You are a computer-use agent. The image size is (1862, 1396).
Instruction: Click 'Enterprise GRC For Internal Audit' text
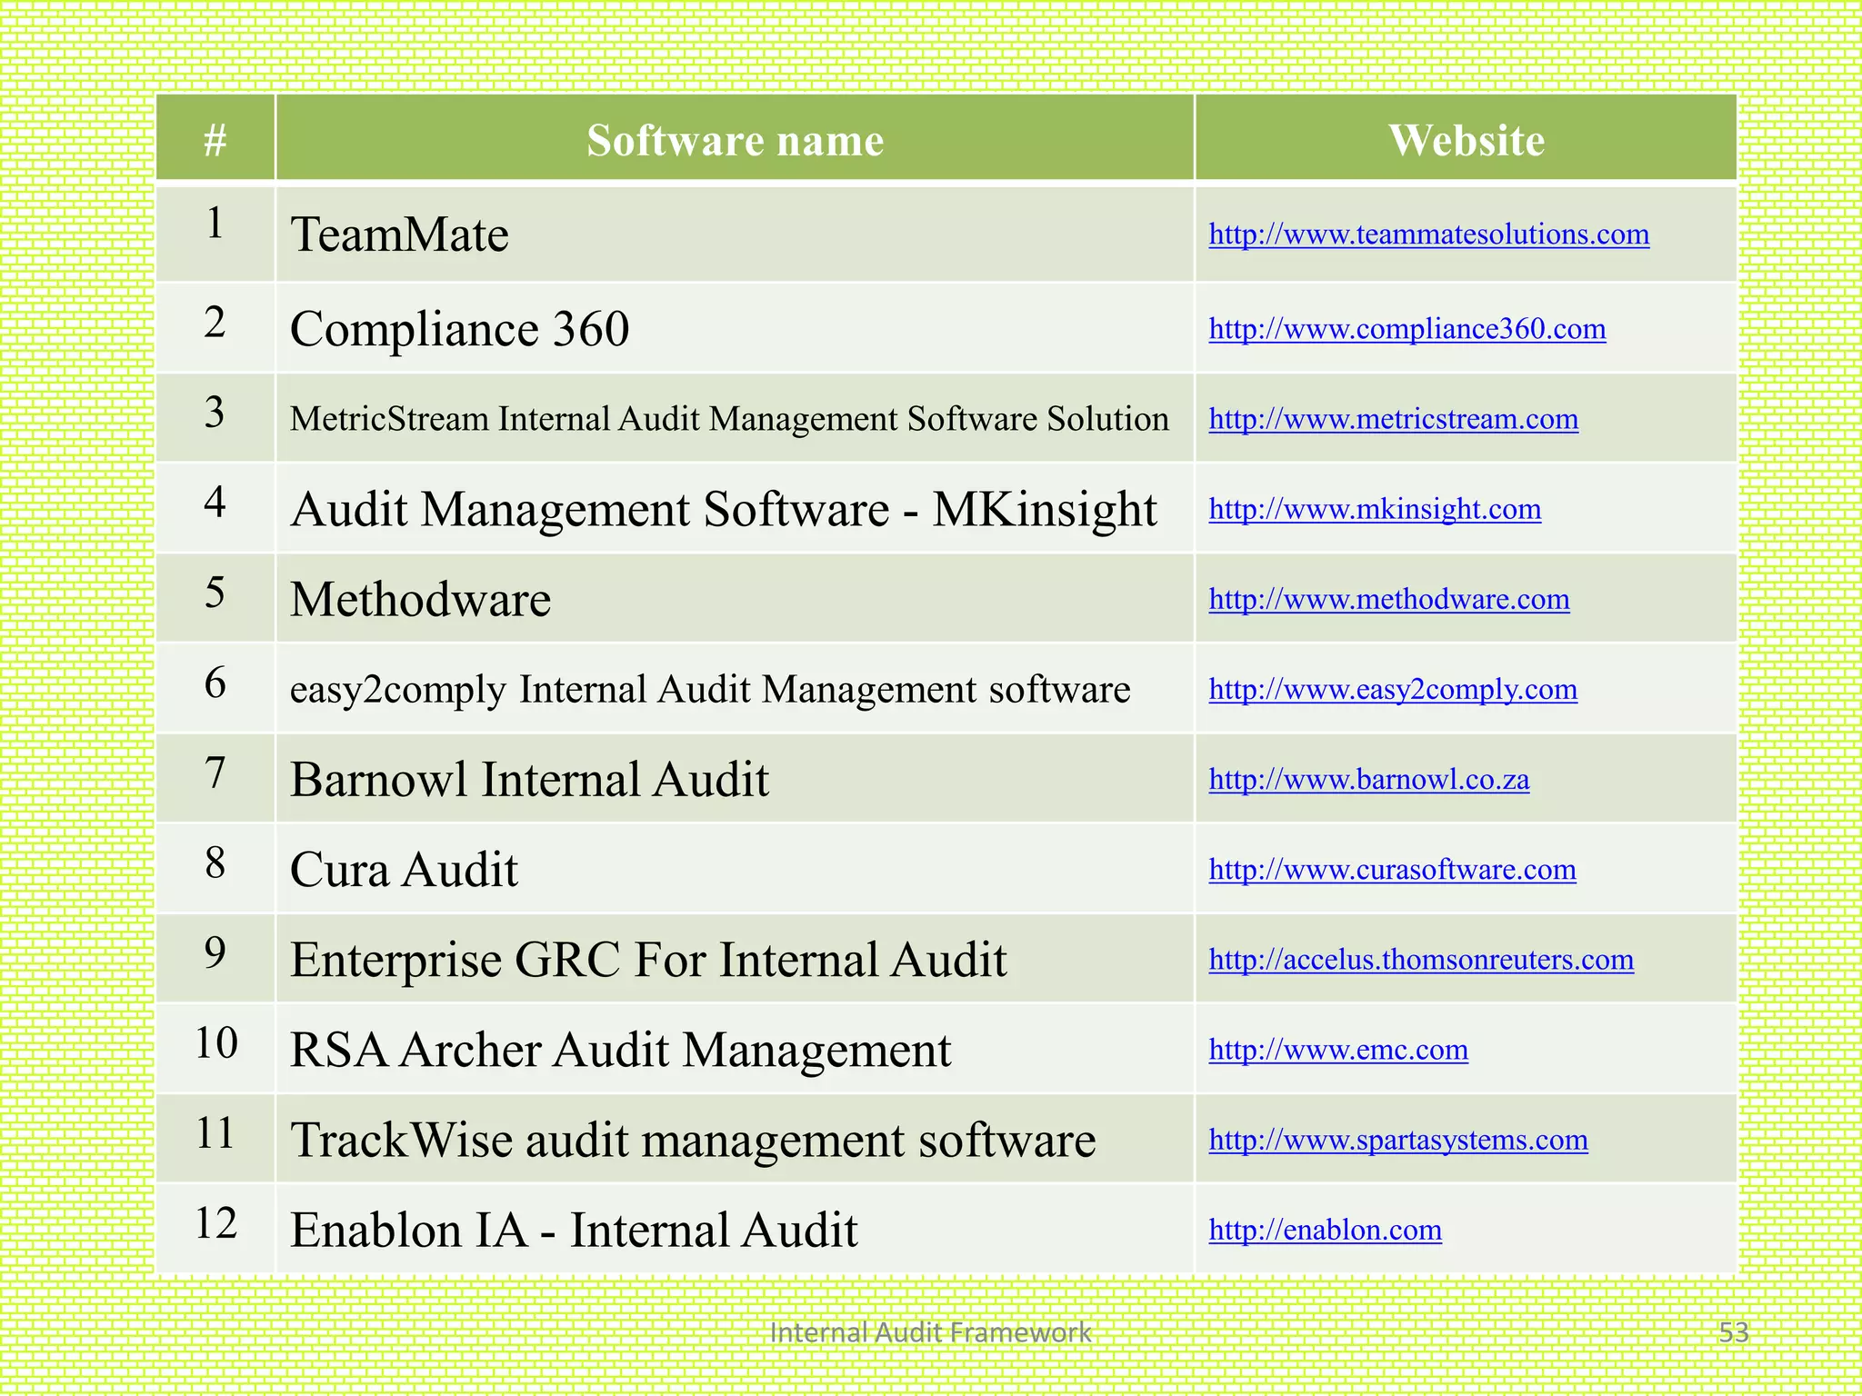648,960
